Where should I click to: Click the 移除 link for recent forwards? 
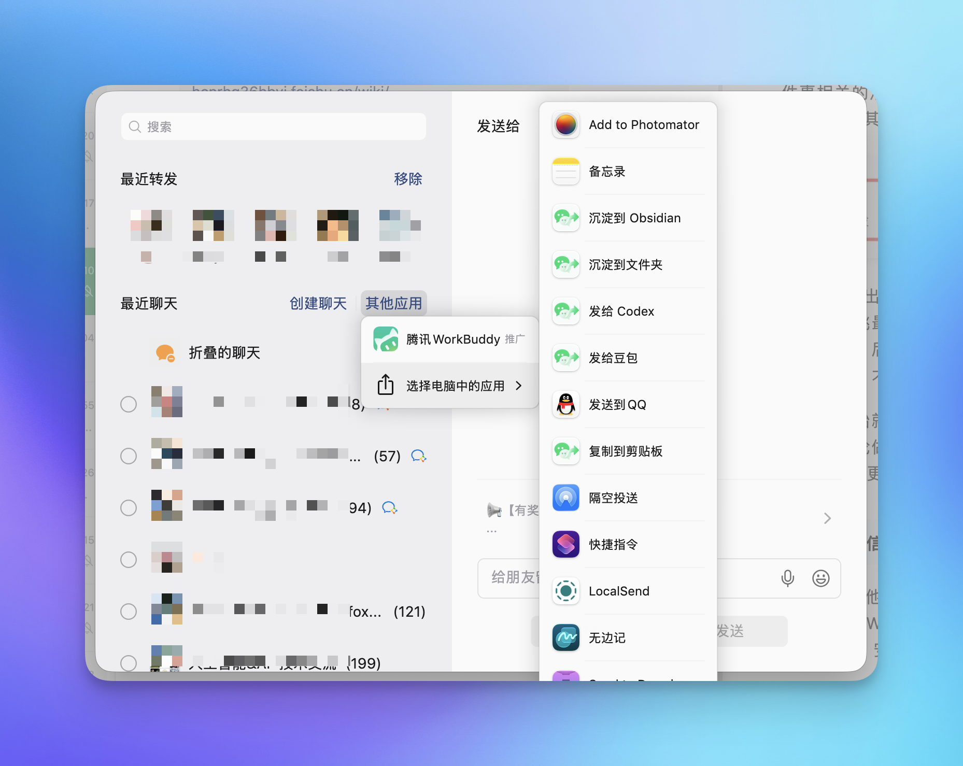point(408,179)
